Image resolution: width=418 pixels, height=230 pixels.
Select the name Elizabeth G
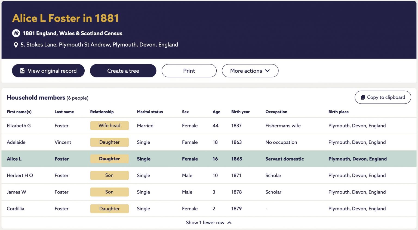[x=19, y=126]
